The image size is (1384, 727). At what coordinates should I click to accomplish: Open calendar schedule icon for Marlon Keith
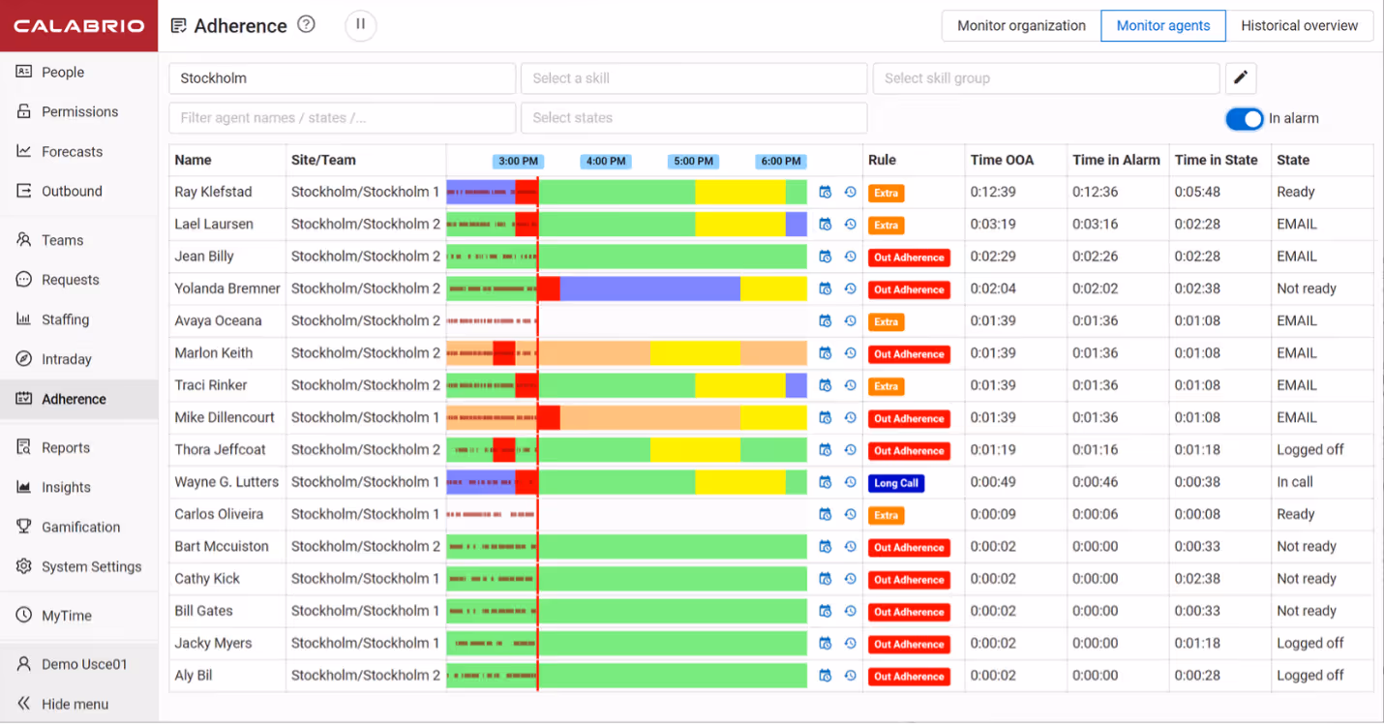pyautogui.click(x=826, y=353)
